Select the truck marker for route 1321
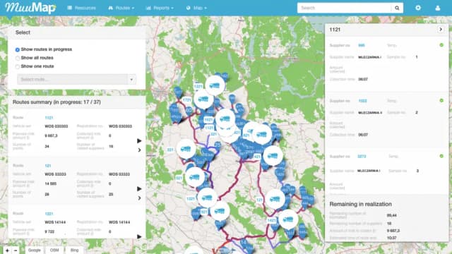The width and height of the screenshot is (452, 254). click(207, 198)
